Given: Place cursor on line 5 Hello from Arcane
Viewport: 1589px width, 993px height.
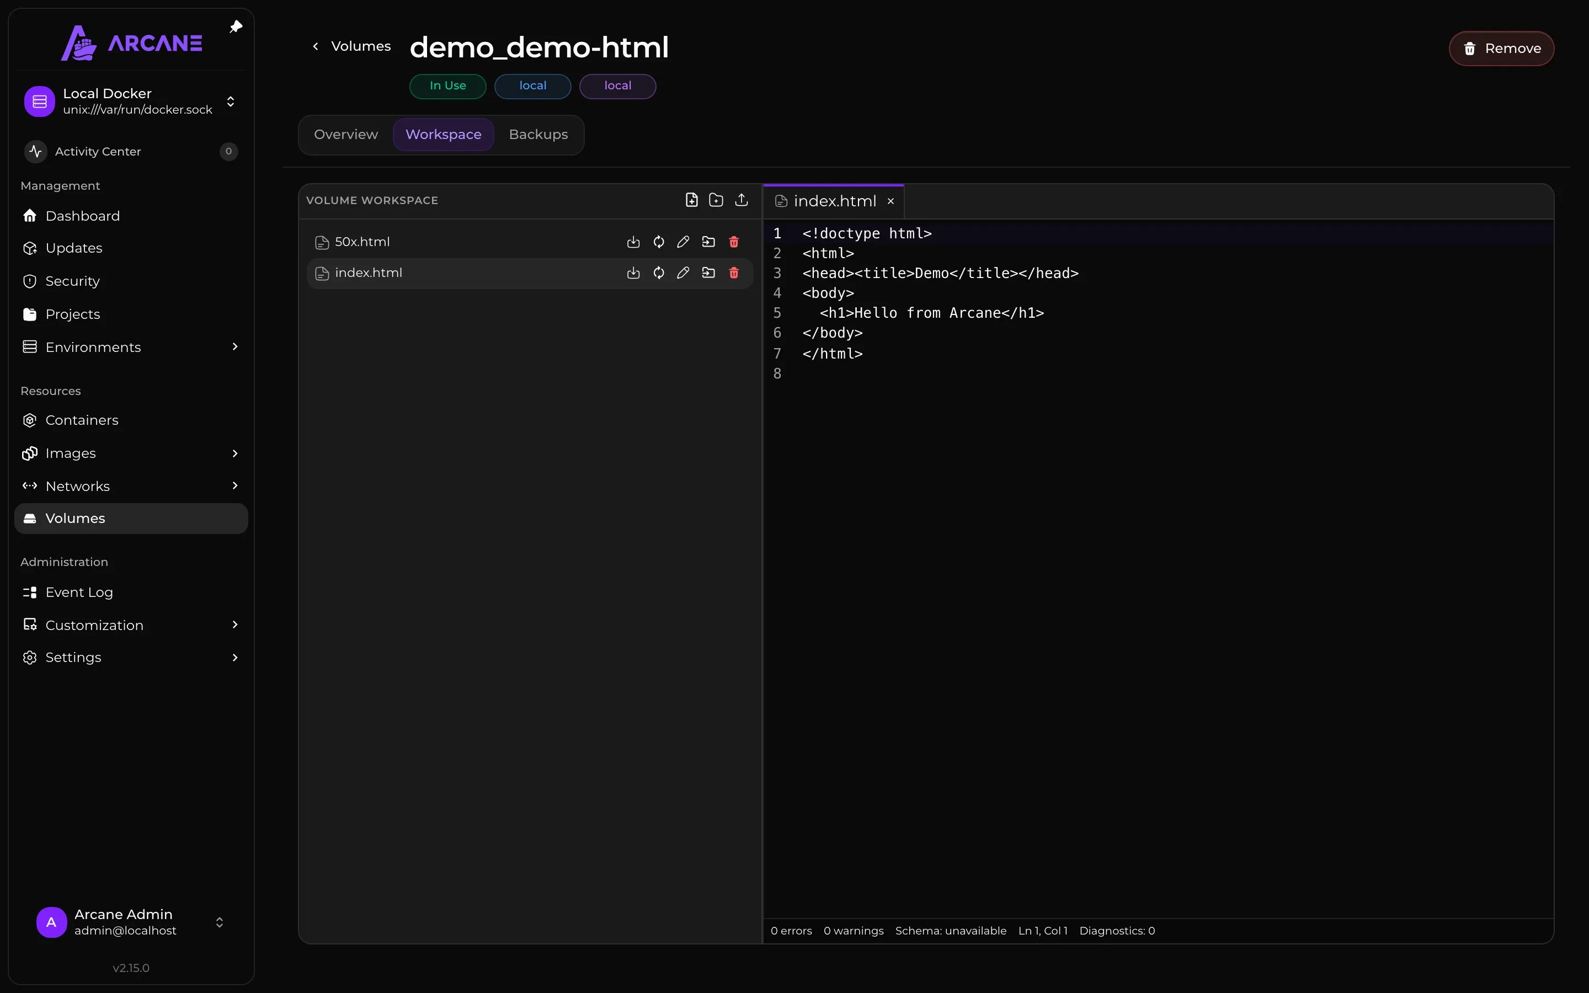Looking at the screenshot, I should [x=932, y=313].
